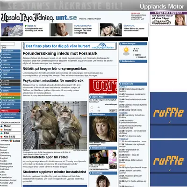187x187 pixels.
Task: Click the green Webb-TV play icon
Action: [26, 26]
